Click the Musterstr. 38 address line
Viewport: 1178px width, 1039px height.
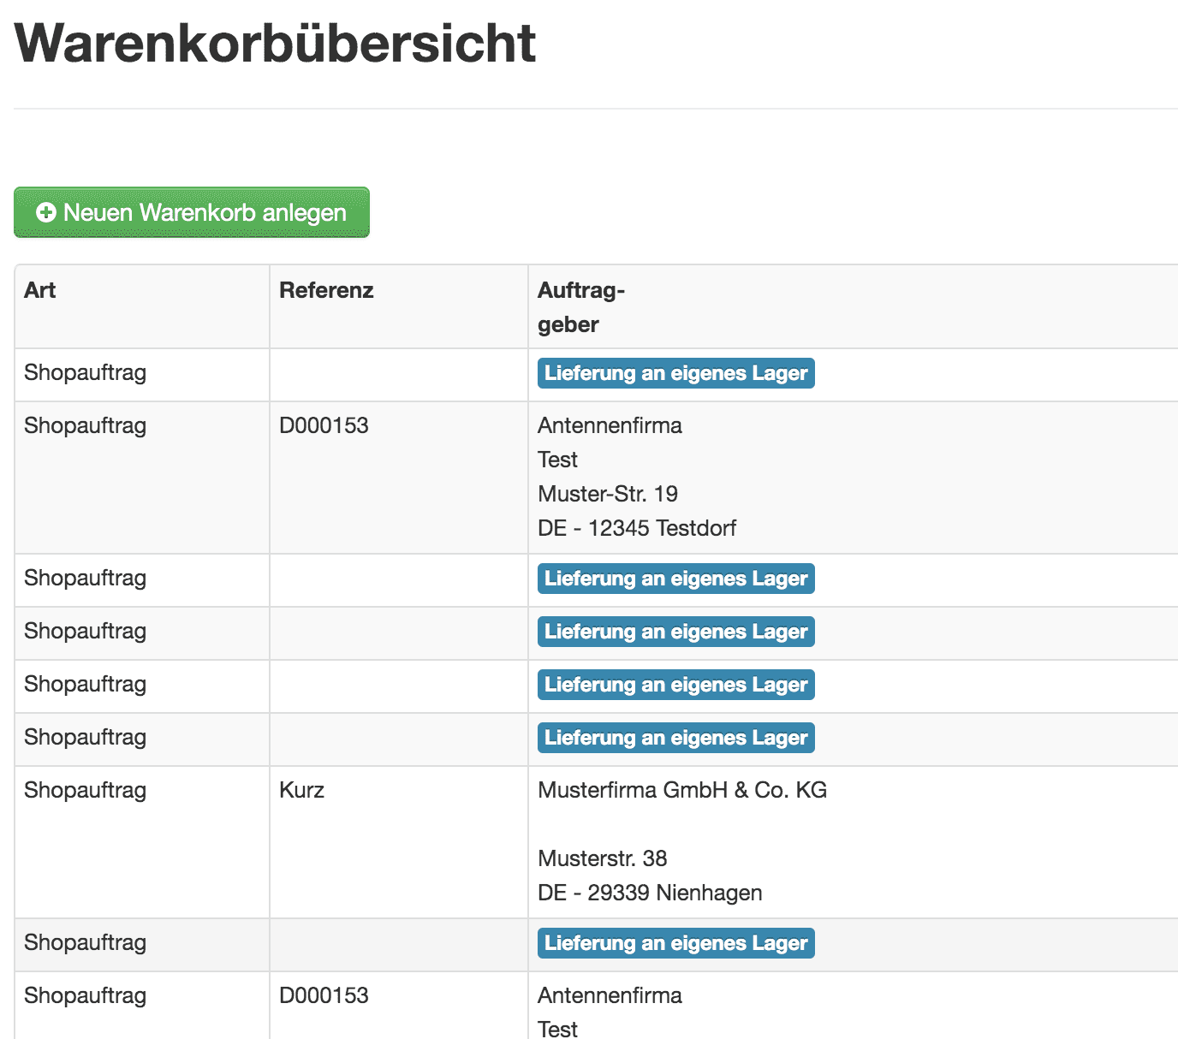(x=603, y=858)
